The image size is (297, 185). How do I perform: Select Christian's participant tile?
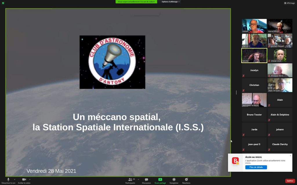[254, 85]
